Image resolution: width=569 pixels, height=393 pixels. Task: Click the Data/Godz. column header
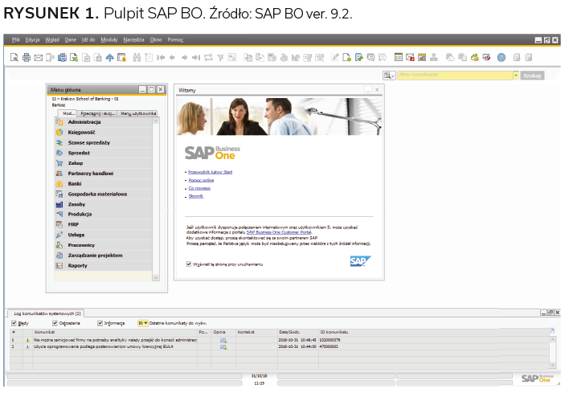[x=298, y=332]
